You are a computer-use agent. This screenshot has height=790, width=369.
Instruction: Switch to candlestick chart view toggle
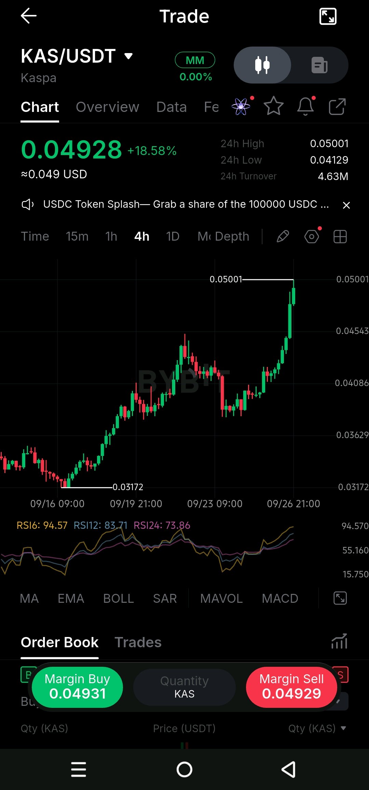(x=262, y=65)
